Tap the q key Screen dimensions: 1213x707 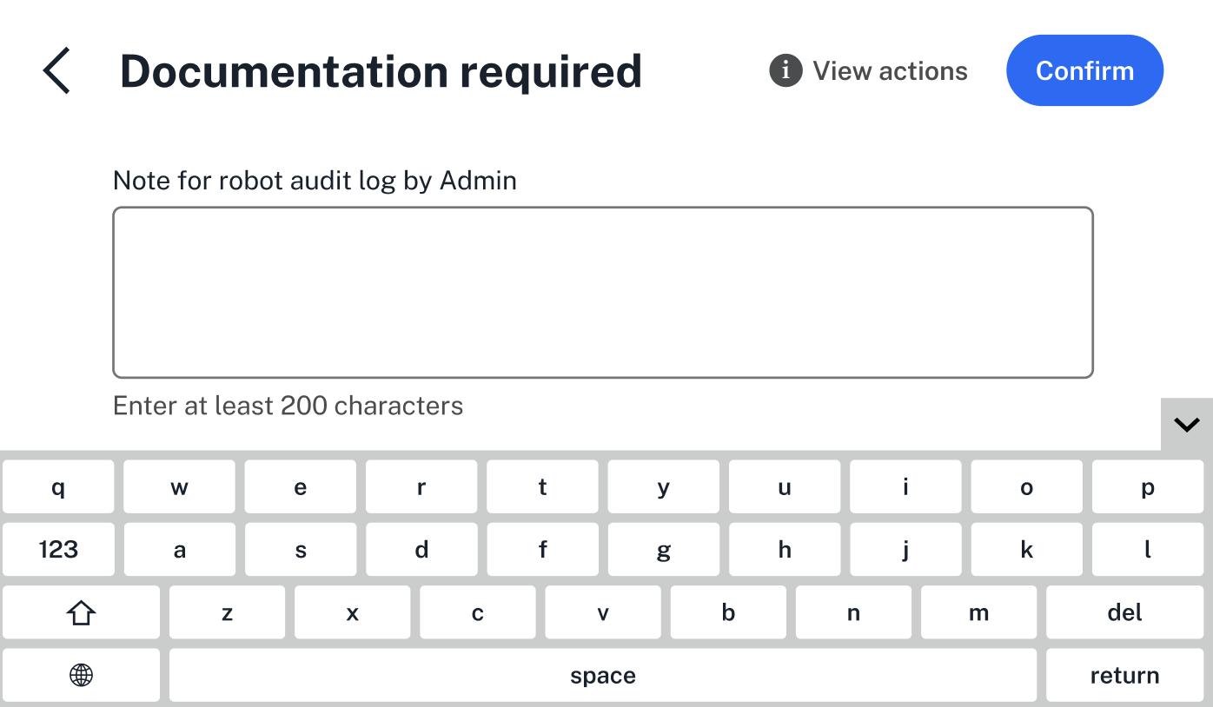click(x=58, y=486)
